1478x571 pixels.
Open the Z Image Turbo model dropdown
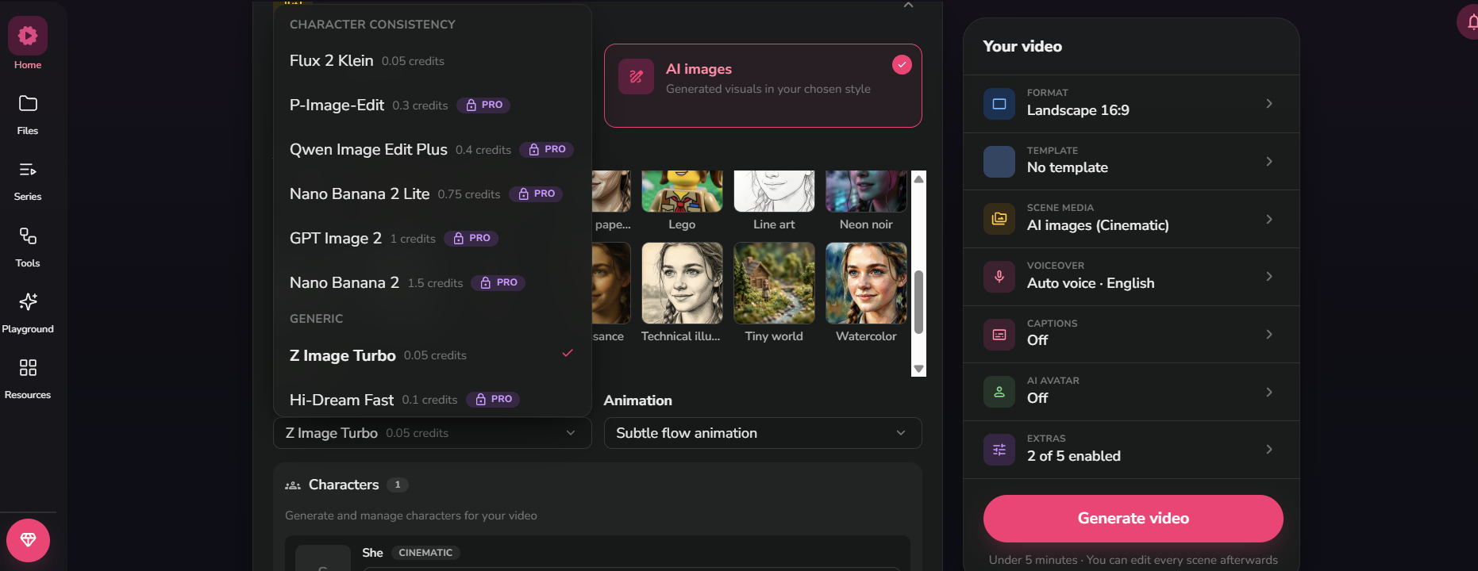(x=433, y=433)
